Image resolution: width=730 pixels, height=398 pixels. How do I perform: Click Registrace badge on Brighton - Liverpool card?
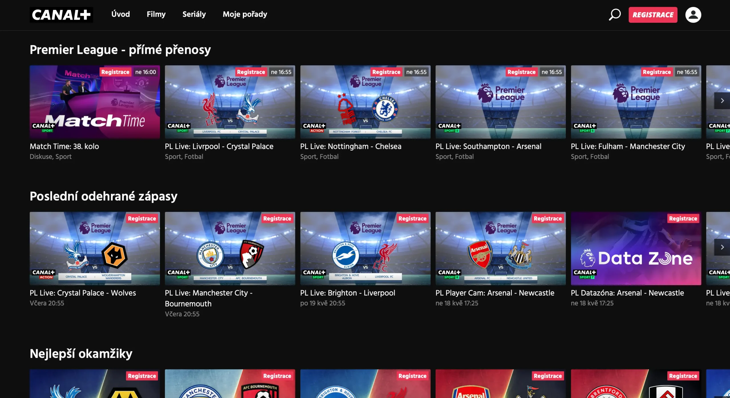412,219
